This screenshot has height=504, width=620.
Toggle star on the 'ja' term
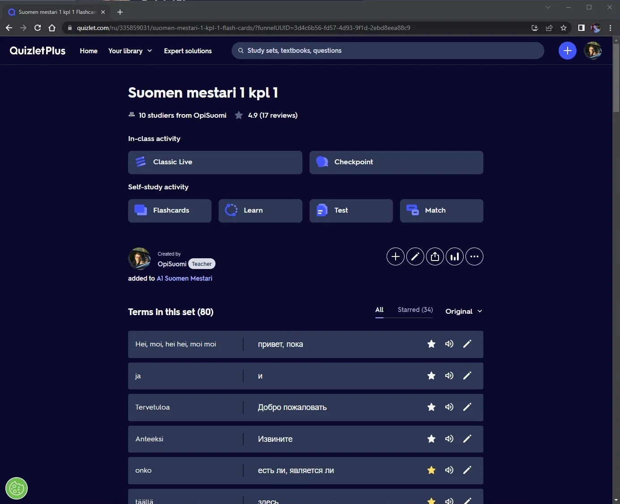click(431, 376)
